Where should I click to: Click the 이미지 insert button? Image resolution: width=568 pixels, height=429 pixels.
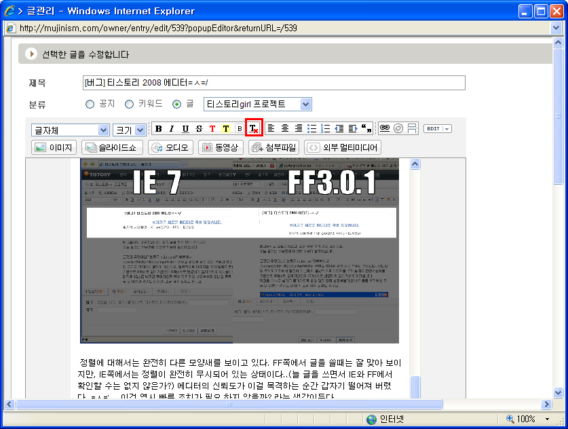pyautogui.click(x=54, y=147)
